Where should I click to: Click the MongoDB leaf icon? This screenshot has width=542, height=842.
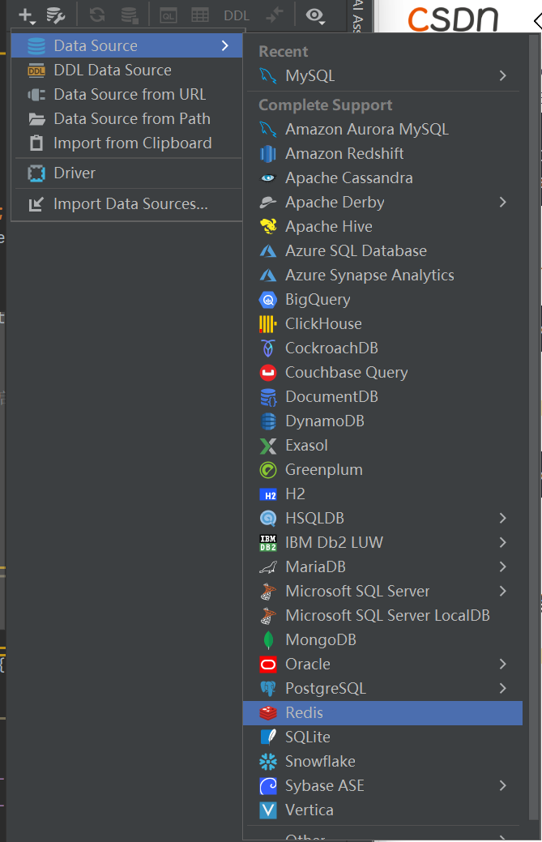click(268, 640)
